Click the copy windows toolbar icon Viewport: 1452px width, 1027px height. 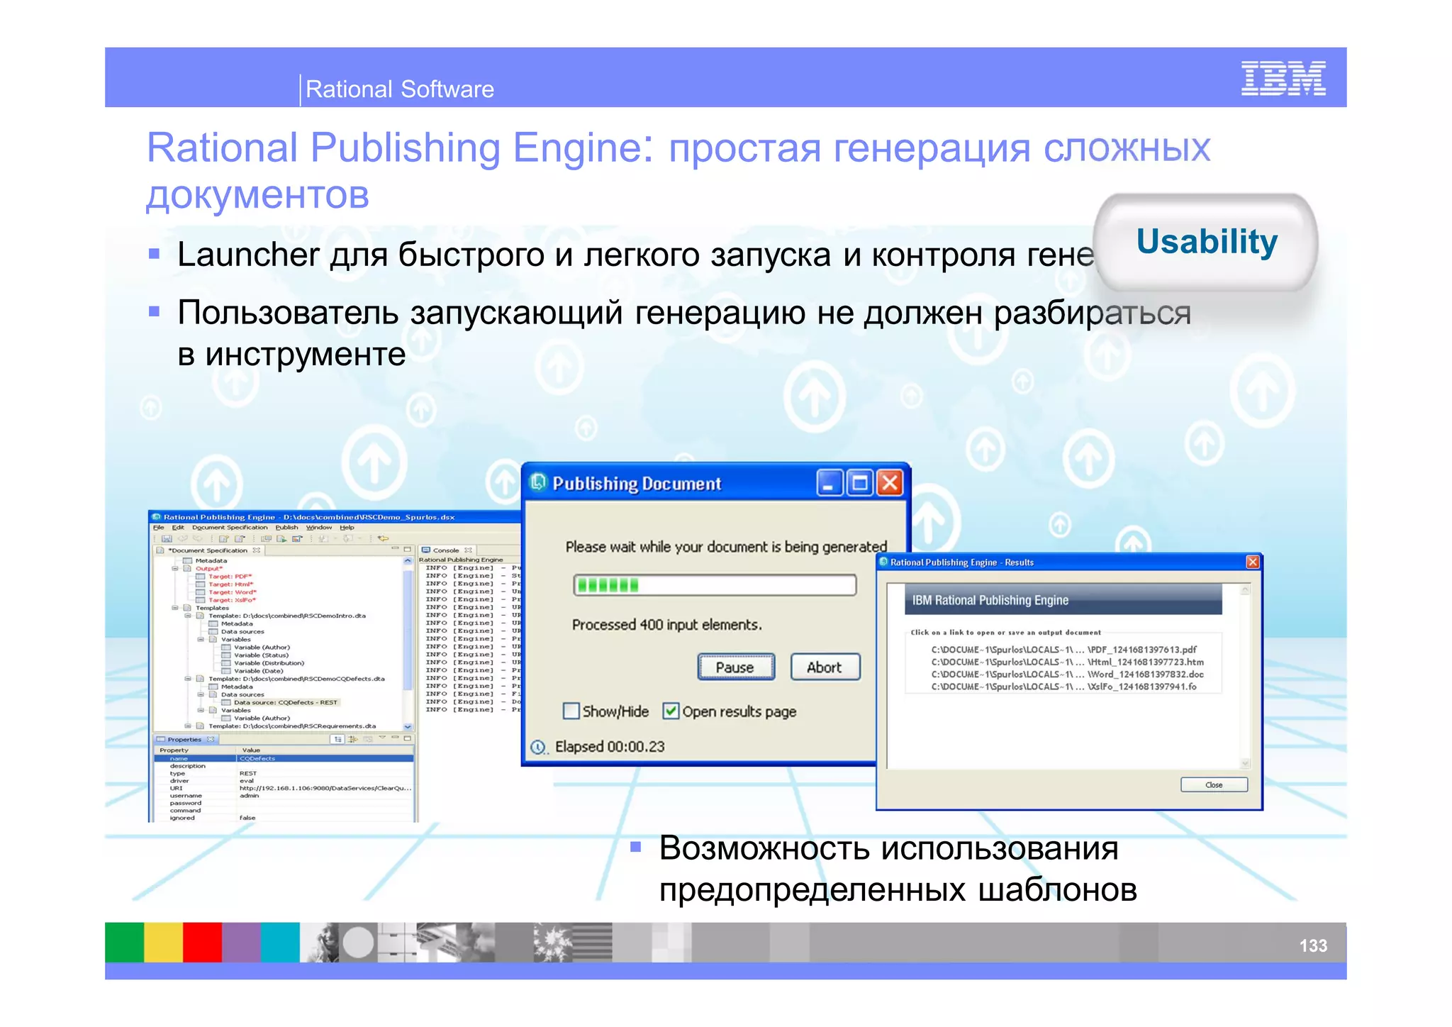[267, 539]
